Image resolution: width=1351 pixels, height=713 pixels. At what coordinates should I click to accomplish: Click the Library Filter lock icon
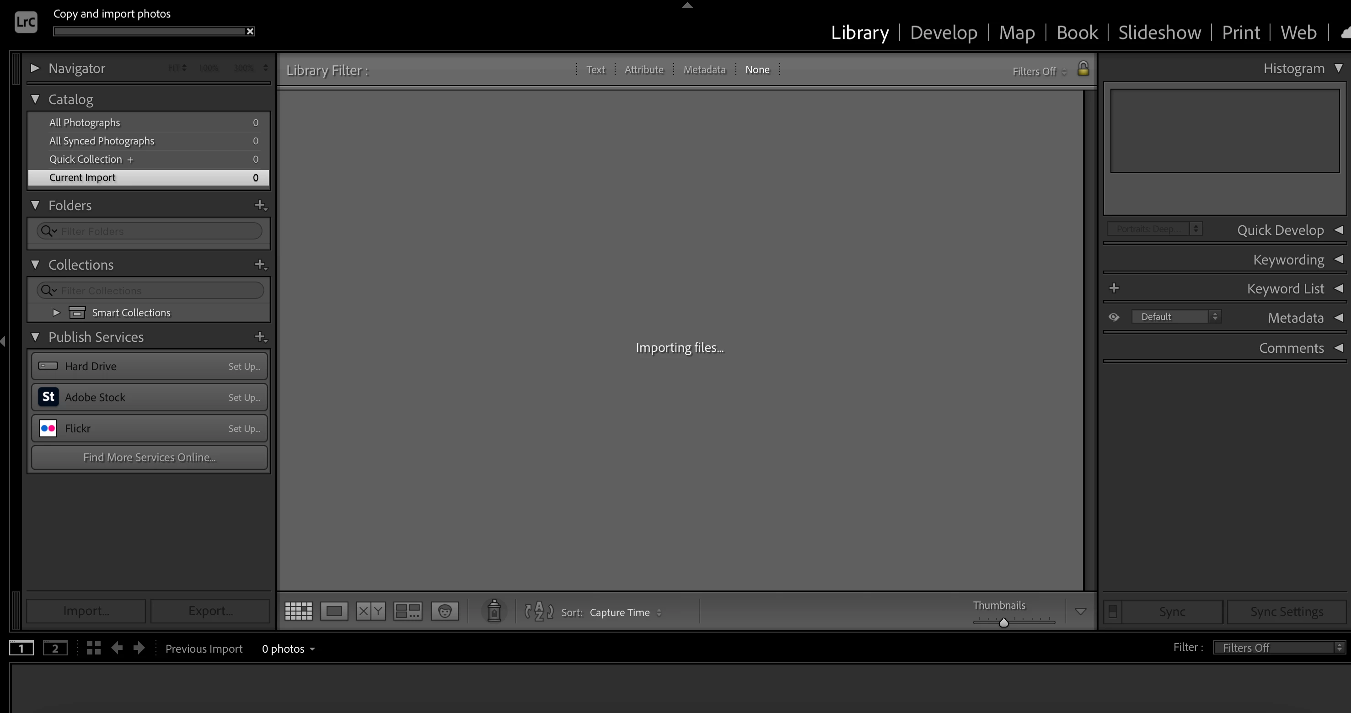click(1083, 69)
